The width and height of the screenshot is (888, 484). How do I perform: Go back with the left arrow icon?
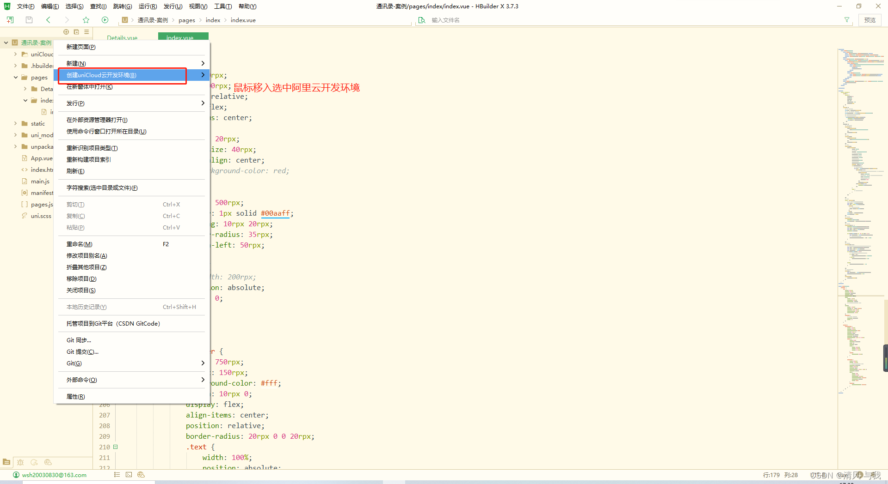(48, 20)
